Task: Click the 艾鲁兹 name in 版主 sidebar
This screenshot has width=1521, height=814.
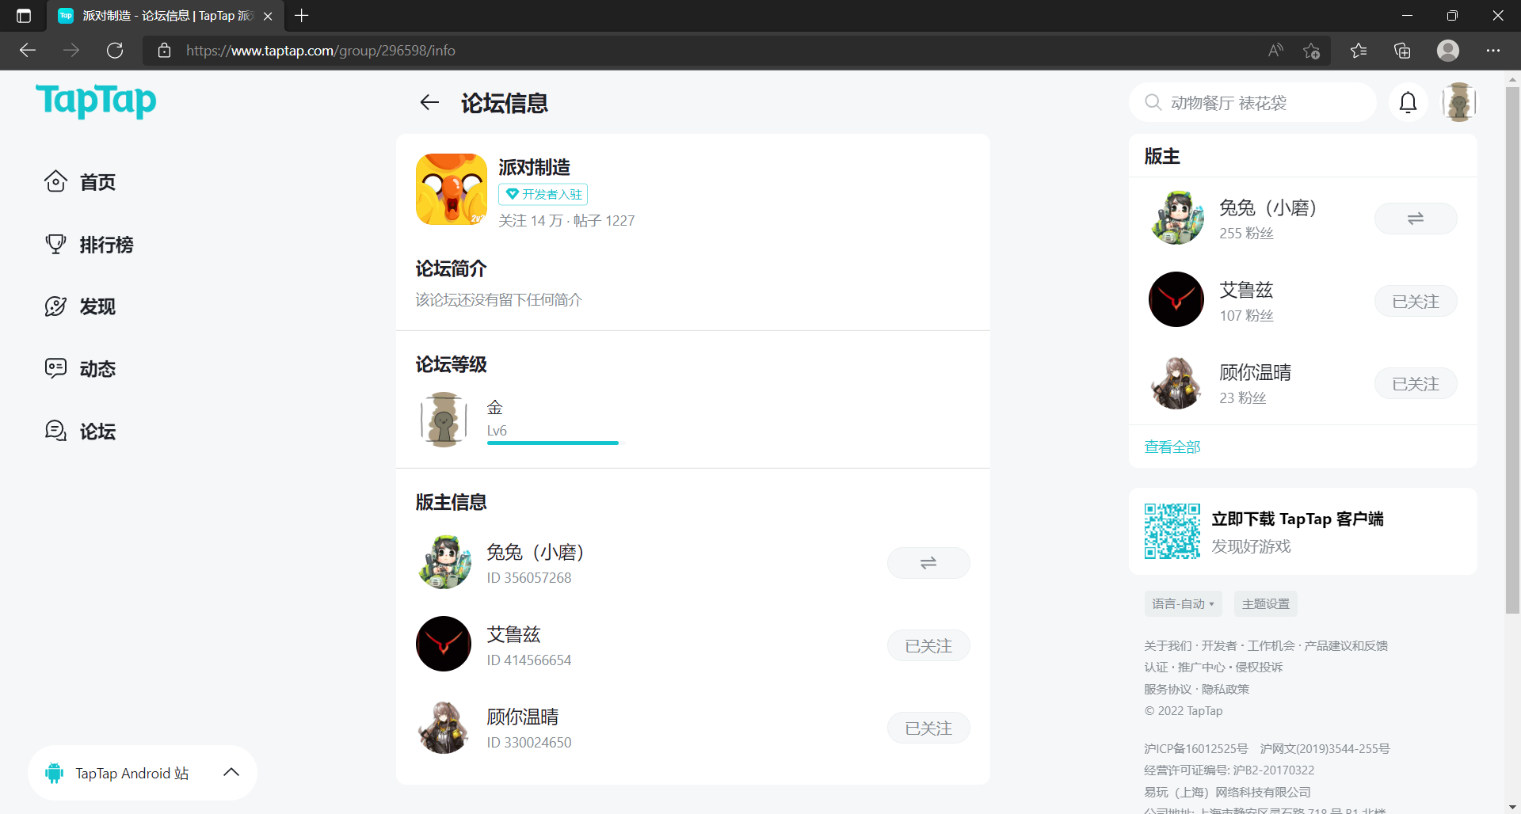Action: pos(1246,290)
